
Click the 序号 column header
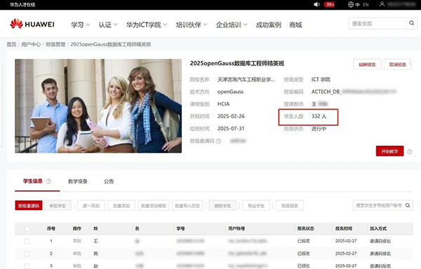click(51, 229)
